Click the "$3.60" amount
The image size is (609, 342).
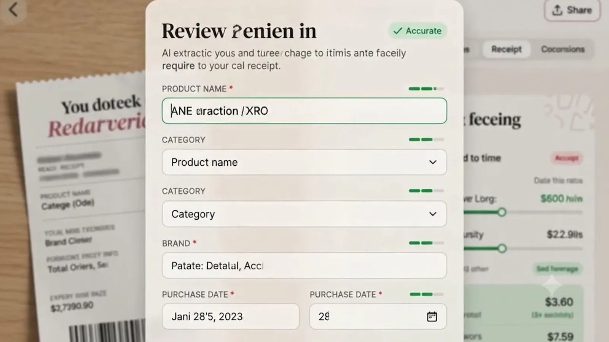[559, 302]
